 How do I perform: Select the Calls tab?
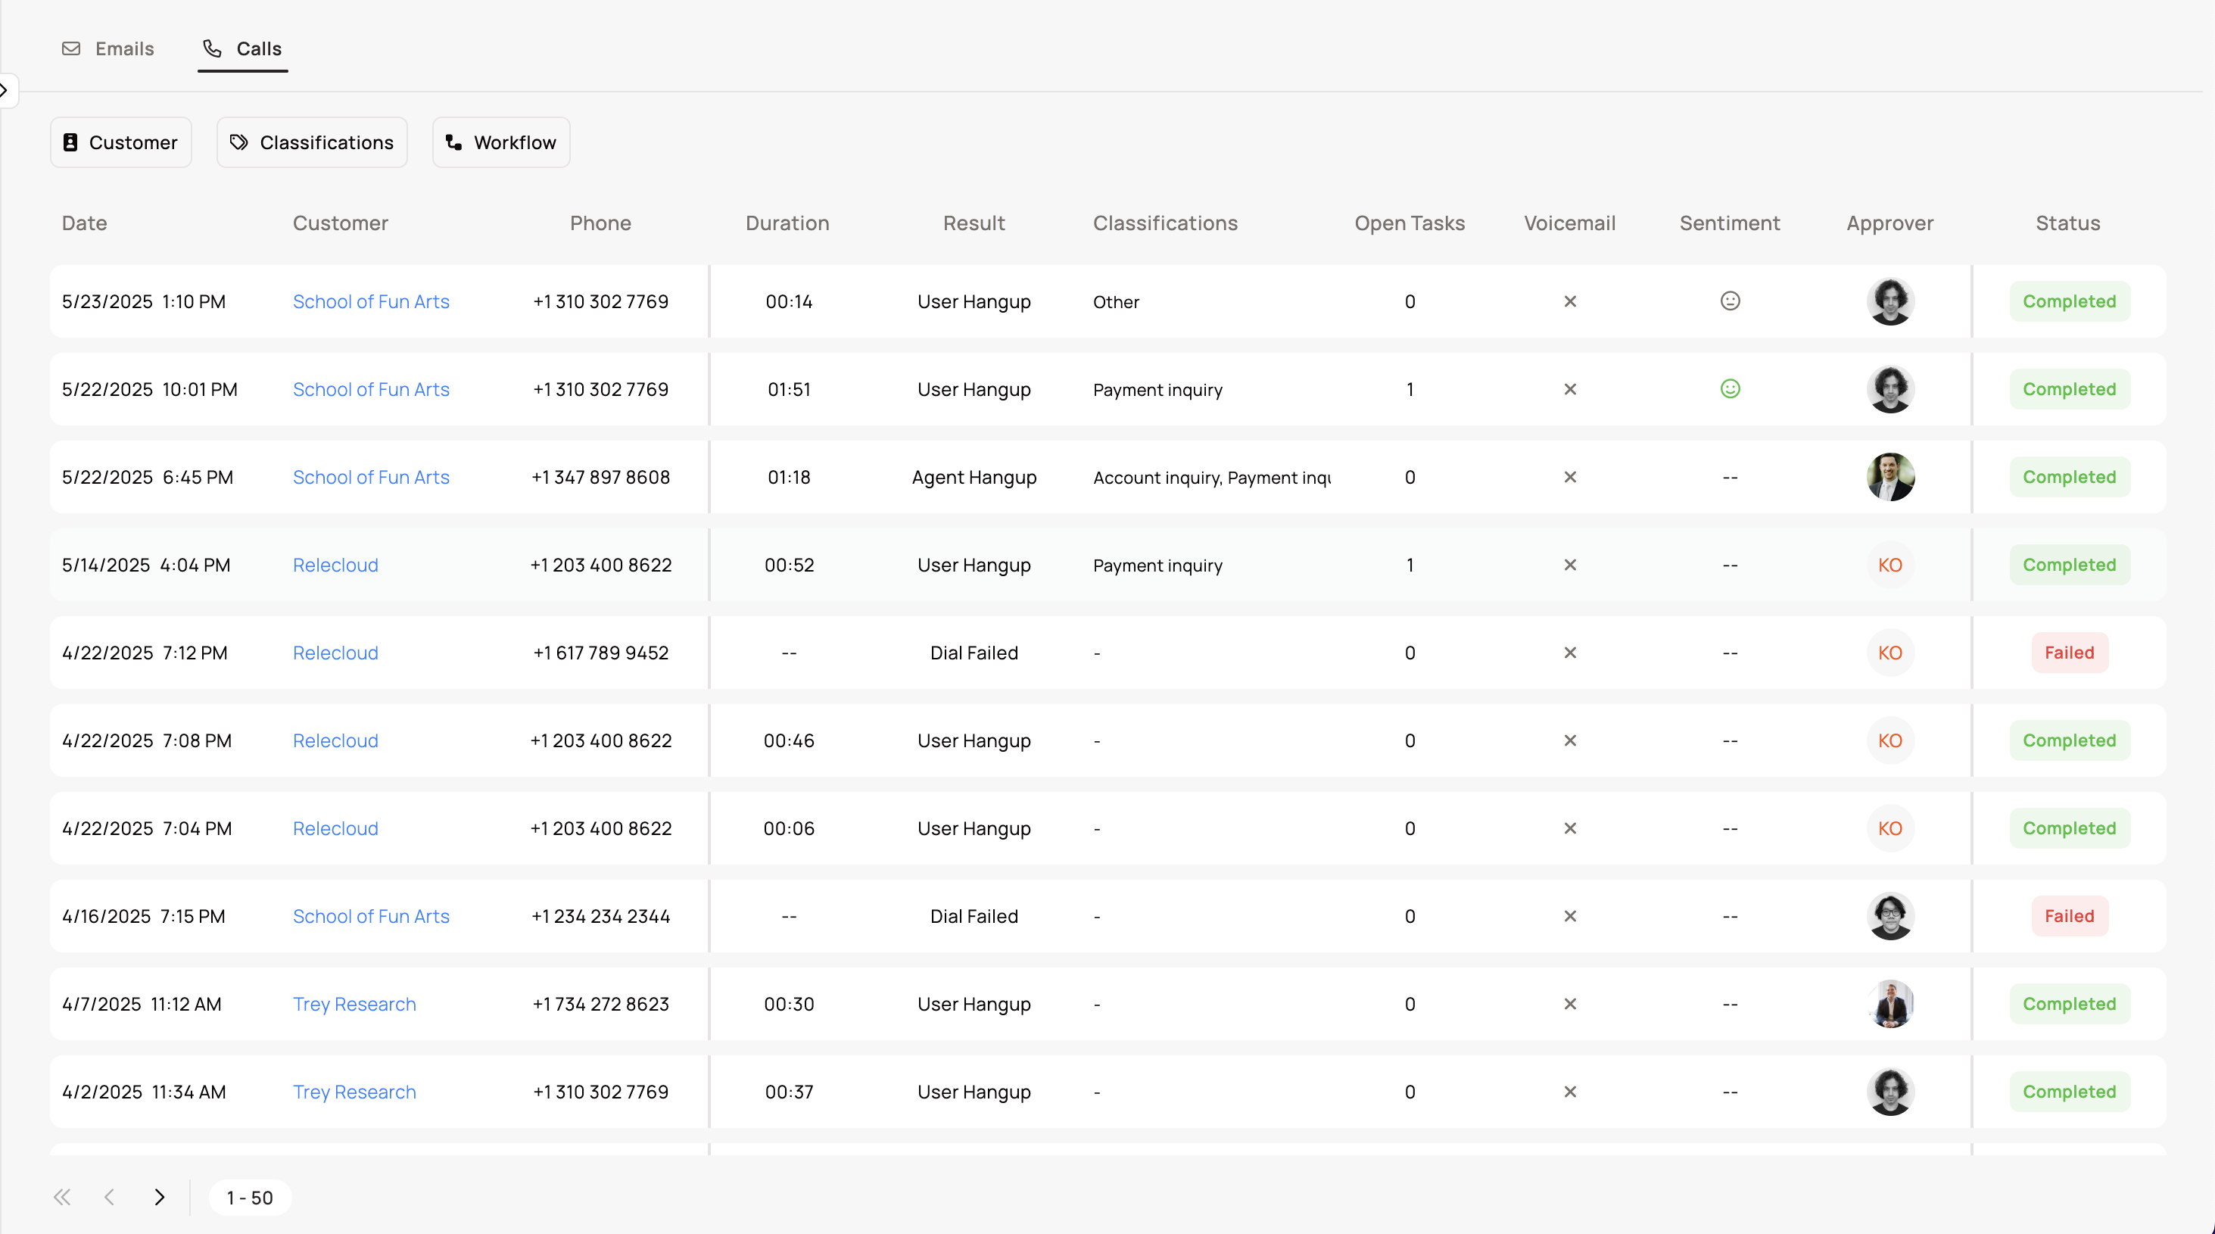(x=242, y=49)
